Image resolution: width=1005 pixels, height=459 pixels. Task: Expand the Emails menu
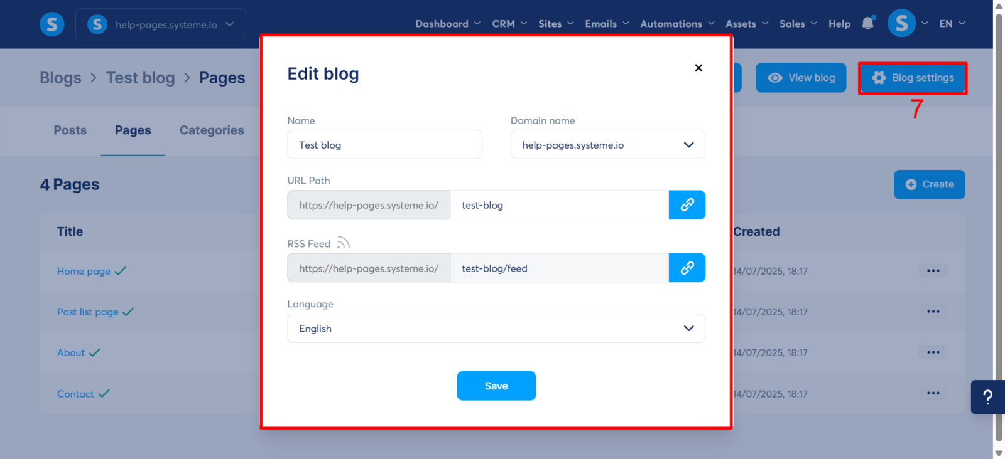[607, 24]
